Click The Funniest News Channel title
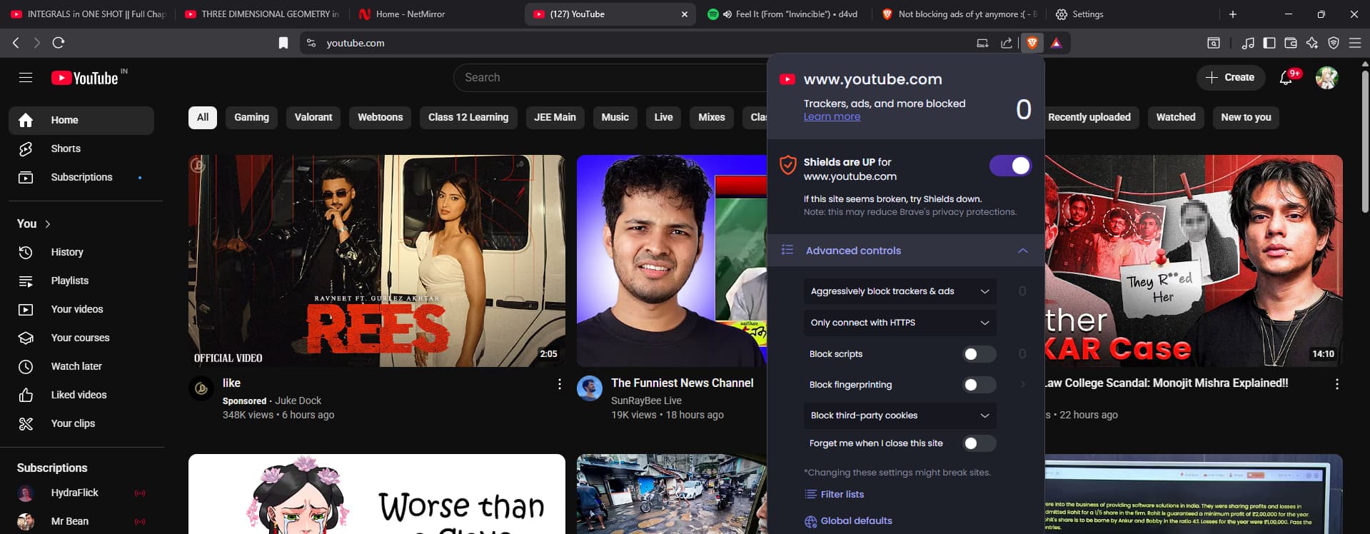Screen dimensions: 1370x534 682,383
